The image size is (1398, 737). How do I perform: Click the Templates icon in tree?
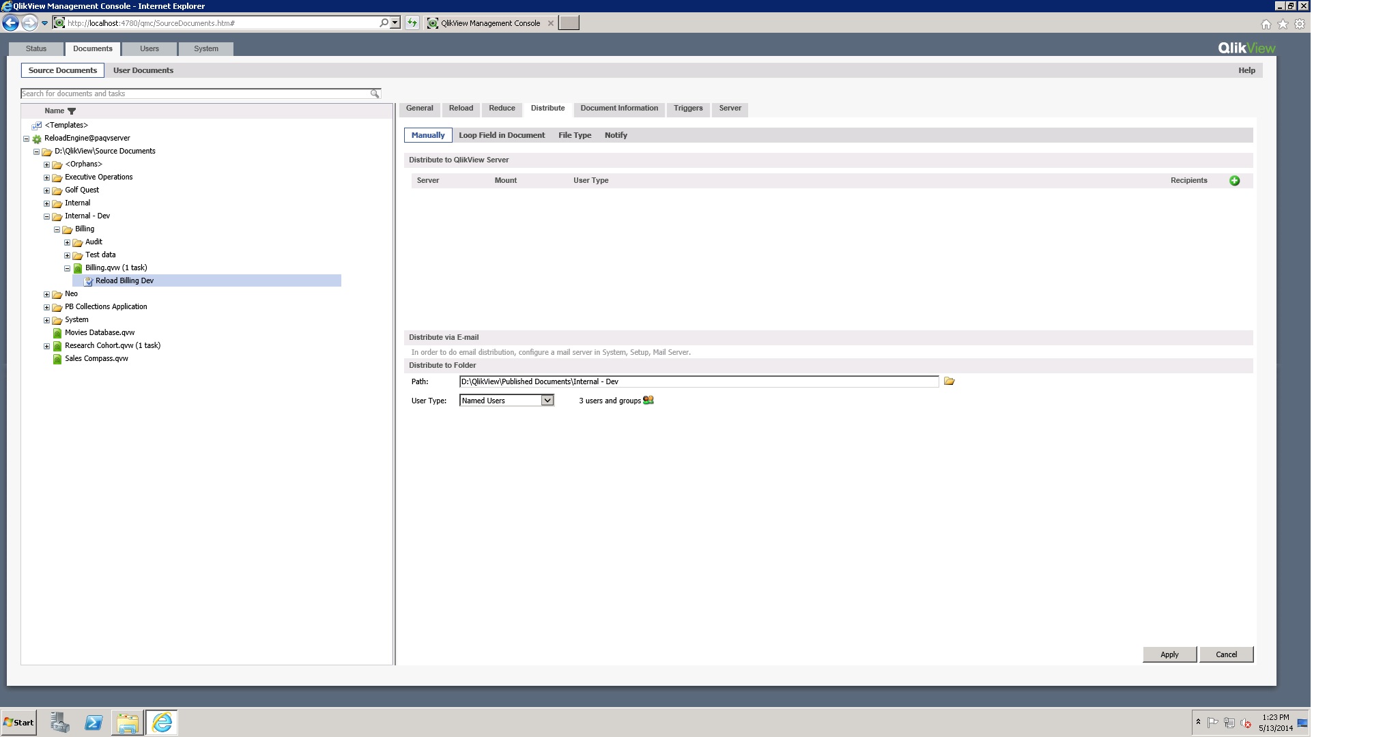[37, 126]
